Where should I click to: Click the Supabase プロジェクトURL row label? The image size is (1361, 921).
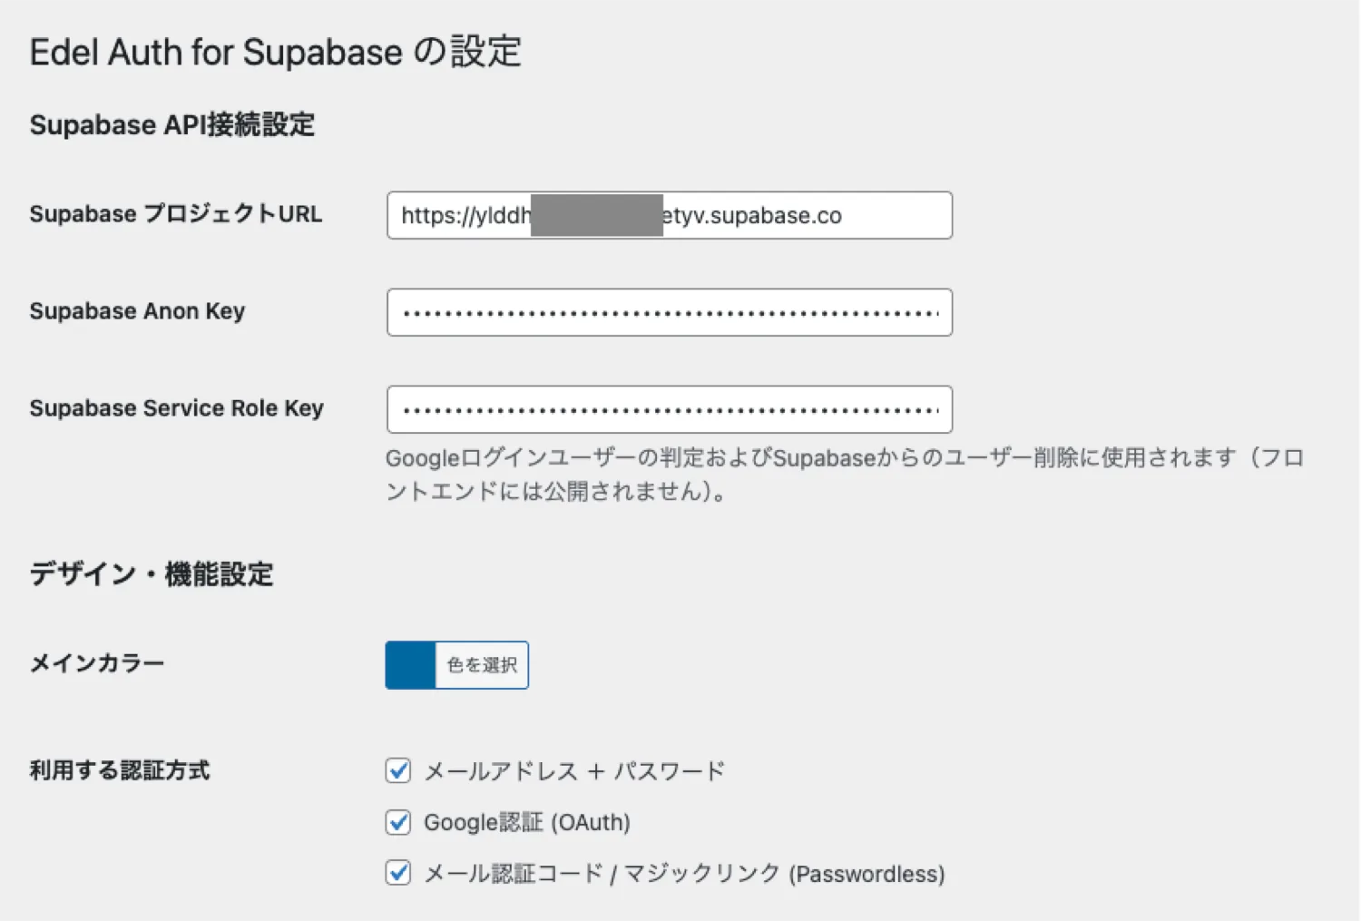tap(176, 214)
